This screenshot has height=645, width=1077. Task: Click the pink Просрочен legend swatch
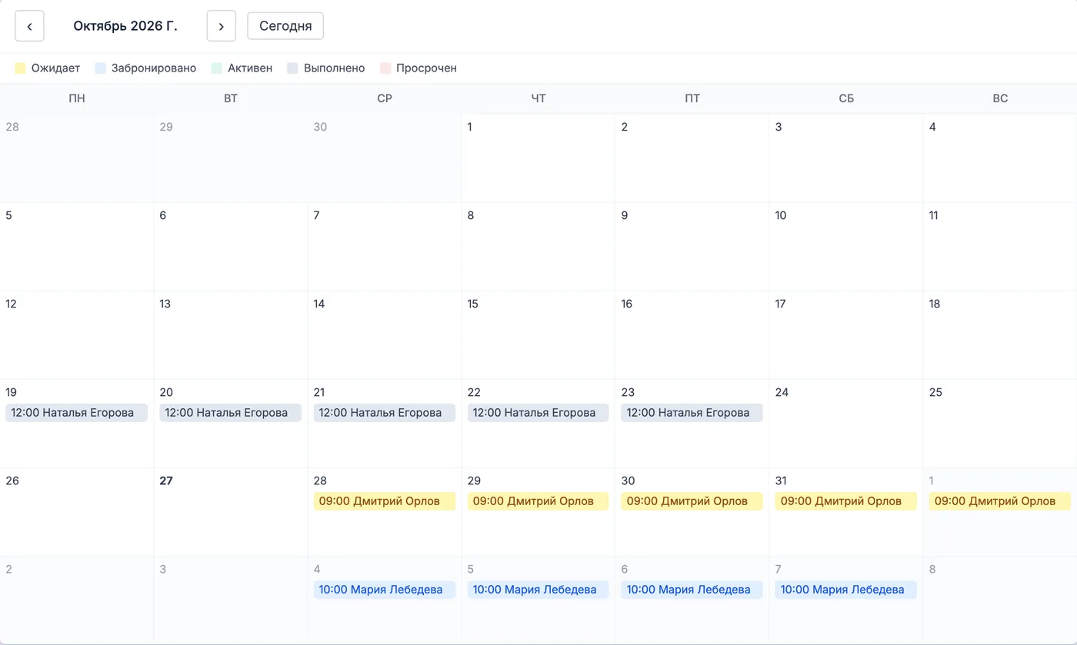click(x=385, y=68)
